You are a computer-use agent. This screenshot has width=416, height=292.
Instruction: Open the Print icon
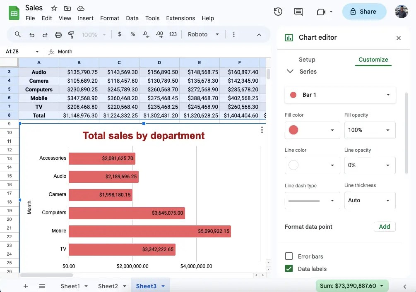pos(59,35)
